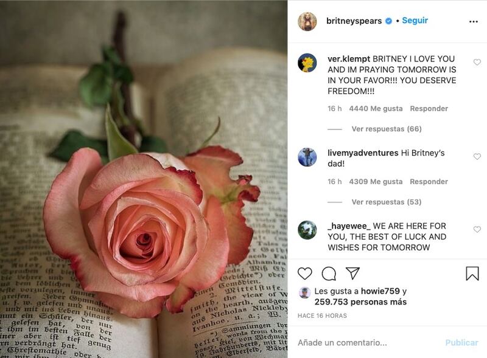
Task: Click the Publicar button
Action: pyautogui.click(x=461, y=342)
